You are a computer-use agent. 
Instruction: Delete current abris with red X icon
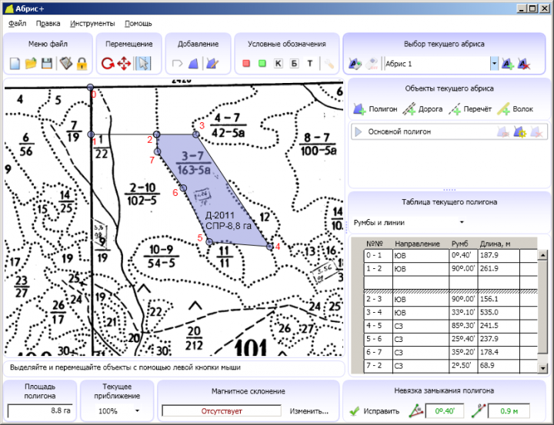pos(524,64)
